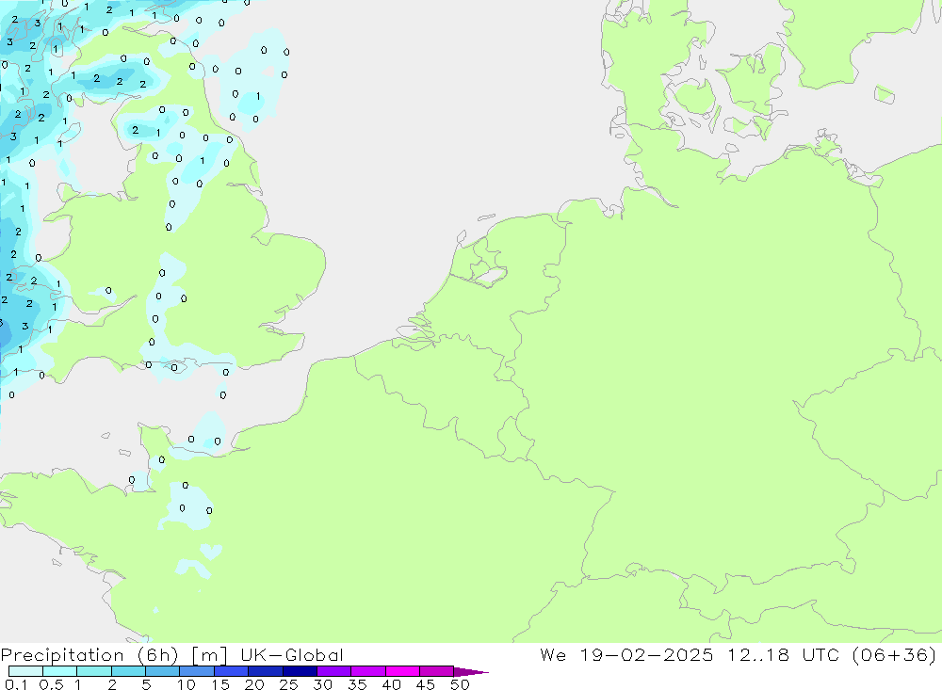942x690 pixels.
Task: Click the 15–20 blue legend swatch
Action: [232, 671]
